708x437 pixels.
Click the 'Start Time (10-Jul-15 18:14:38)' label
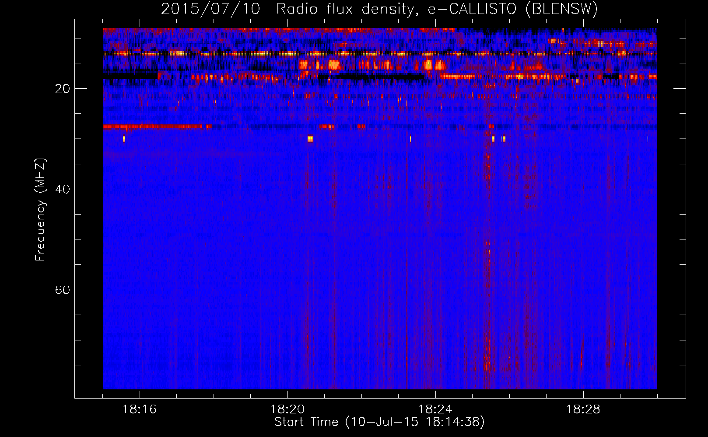[379, 422]
